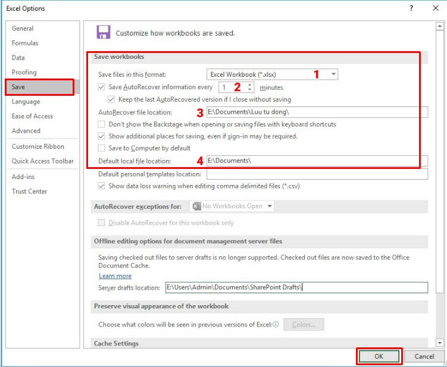Image resolution: width=447 pixels, height=367 pixels.
Task: Click the AutoRecover minutes value field
Action: (x=233, y=87)
